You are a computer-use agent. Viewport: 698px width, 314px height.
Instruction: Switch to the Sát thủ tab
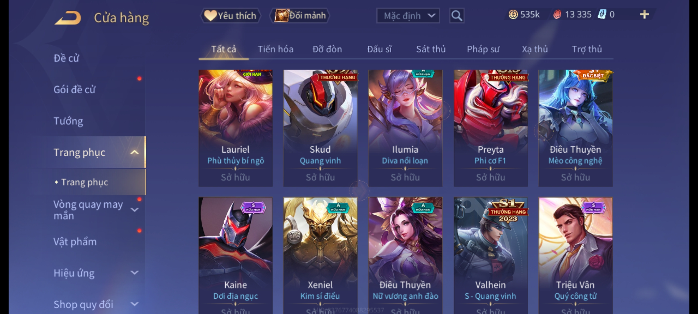tap(431, 49)
